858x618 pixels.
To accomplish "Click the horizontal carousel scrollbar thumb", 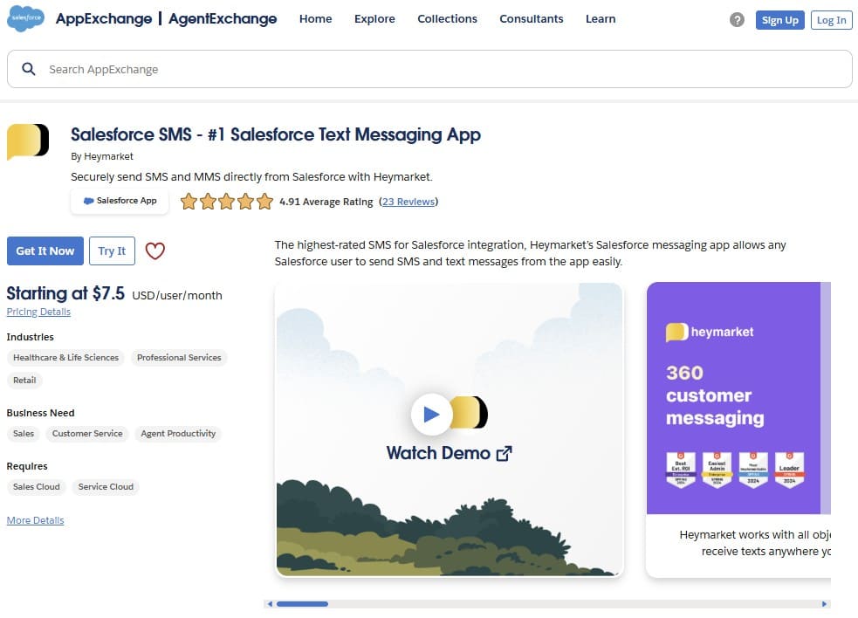I will coord(302,604).
